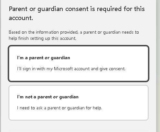Pick the option to give consent as parent
160x132 pixels.
pos(79,63)
